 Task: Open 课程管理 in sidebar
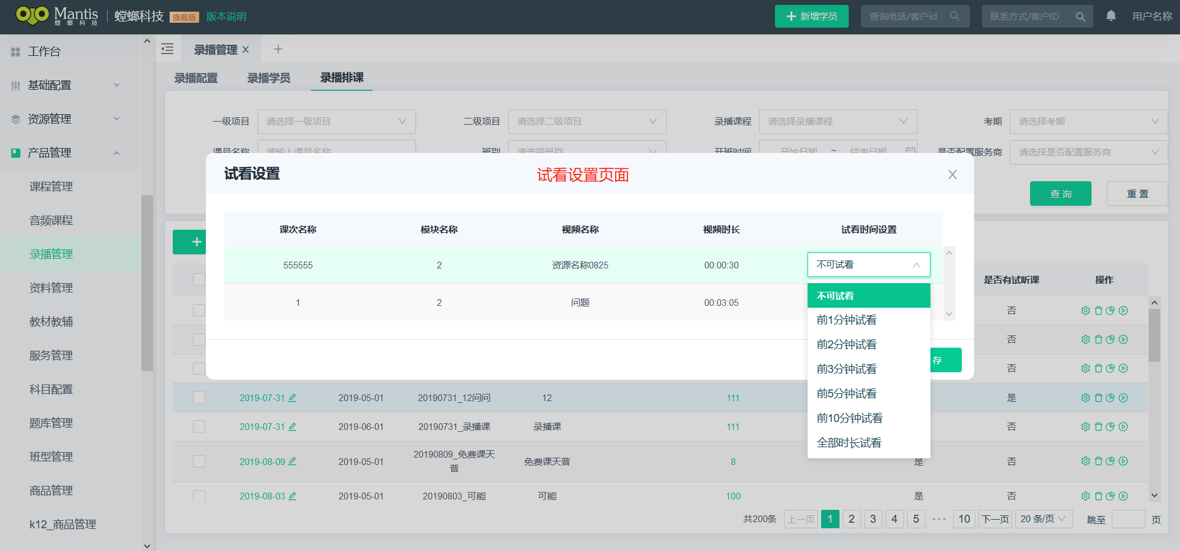(51, 187)
